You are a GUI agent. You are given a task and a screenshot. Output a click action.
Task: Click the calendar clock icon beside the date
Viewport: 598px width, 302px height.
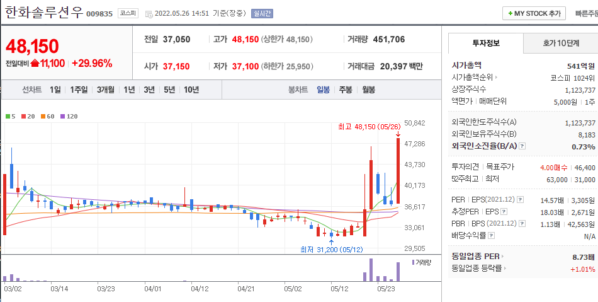149,14
